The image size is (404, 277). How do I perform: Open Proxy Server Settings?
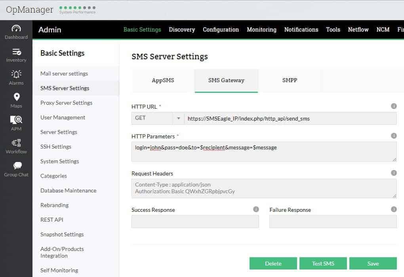tap(66, 103)
